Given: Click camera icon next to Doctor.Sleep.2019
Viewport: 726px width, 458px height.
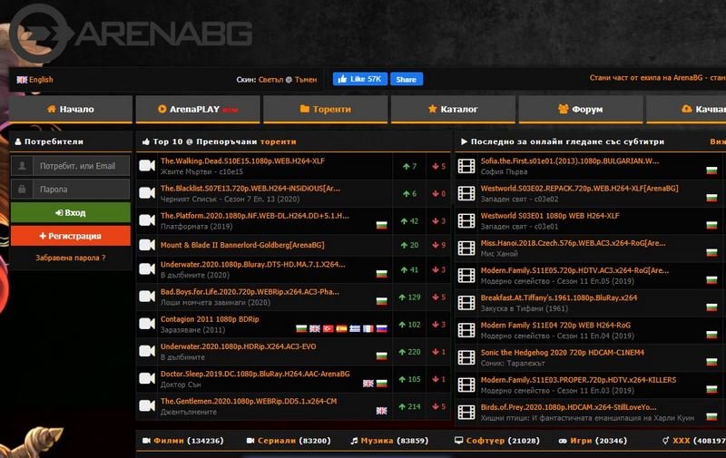Looking at the screenshot, I should [147, 378].
